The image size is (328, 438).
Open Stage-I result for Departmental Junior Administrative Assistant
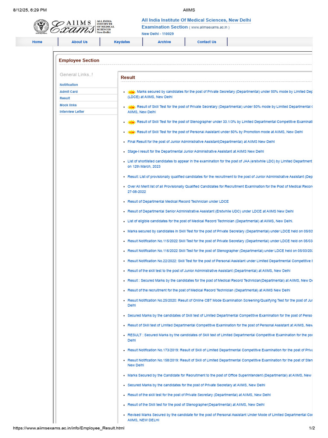click(x=196, y=152)
